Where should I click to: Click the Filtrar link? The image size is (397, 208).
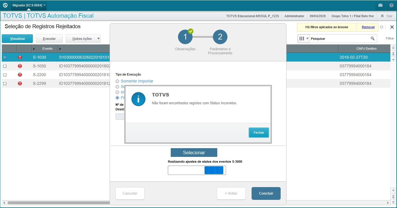390,38
